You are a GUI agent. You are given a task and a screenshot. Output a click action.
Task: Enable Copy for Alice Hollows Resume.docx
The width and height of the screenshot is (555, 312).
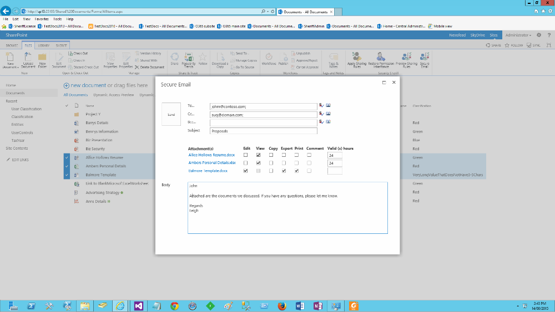pyautogui.click(x=271, y=155)
